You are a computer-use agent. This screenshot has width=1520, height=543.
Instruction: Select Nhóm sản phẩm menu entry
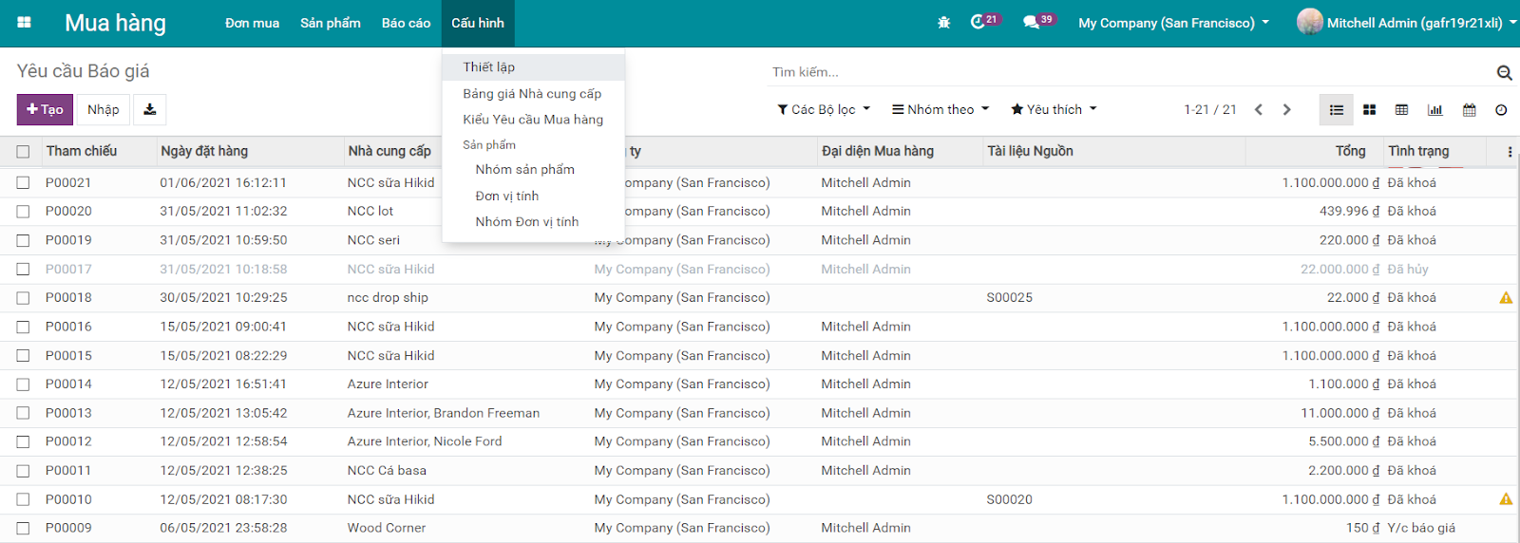point(534,170)
